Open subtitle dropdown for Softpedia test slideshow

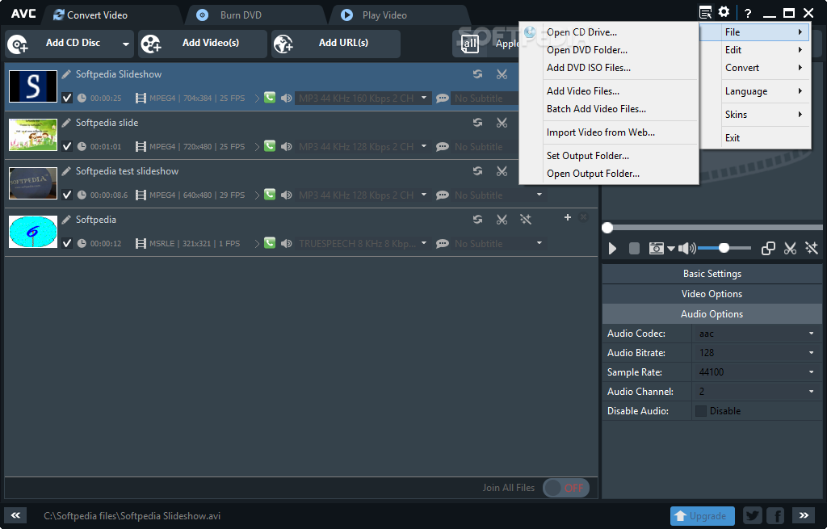539,195
